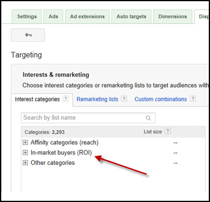The image size is (210, 202).
Task: Open the Dimensions tab
Action: click(173, 16)
